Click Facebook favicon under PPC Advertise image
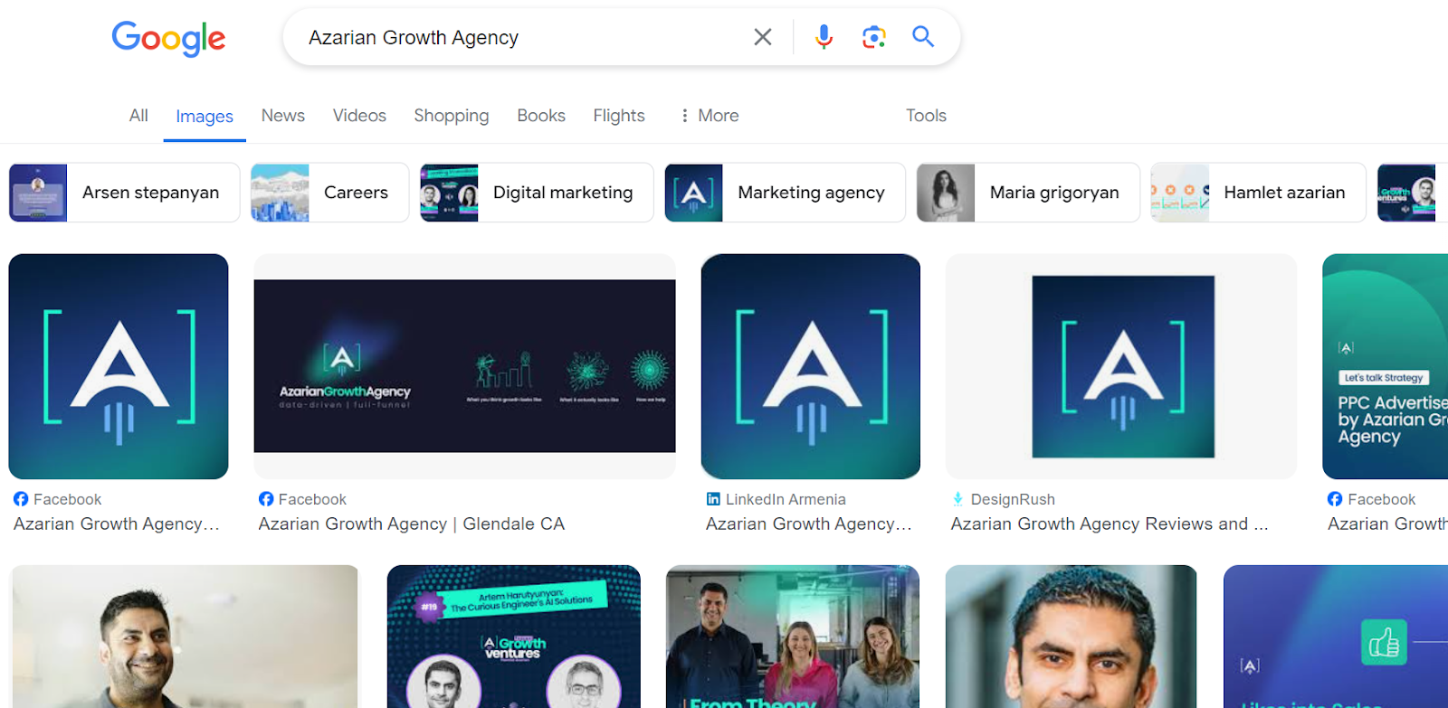Image resolution: width=1448 pixels, height=708 pixels. point(1335,499)
